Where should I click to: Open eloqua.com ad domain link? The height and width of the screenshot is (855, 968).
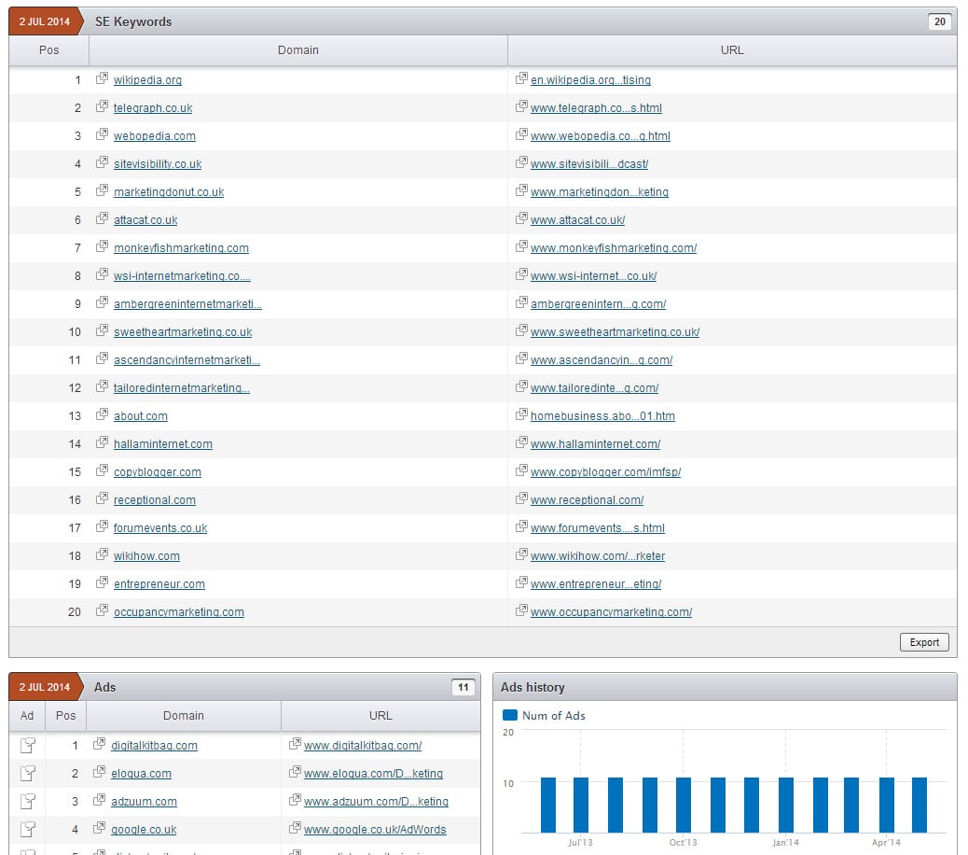pyautogui.click(x=142, y=774)
